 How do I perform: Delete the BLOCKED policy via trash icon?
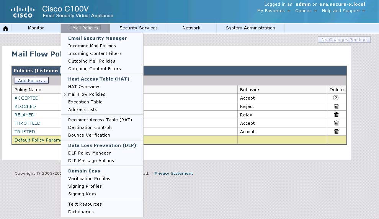point(336,106)
